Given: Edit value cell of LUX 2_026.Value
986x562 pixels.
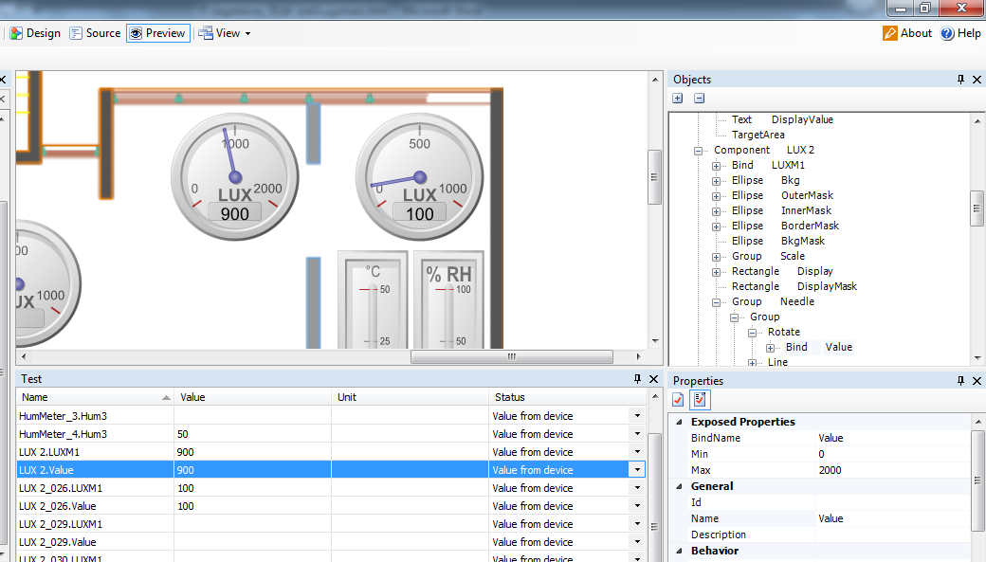Looking at the screenshot, I should tap(252, 506).
